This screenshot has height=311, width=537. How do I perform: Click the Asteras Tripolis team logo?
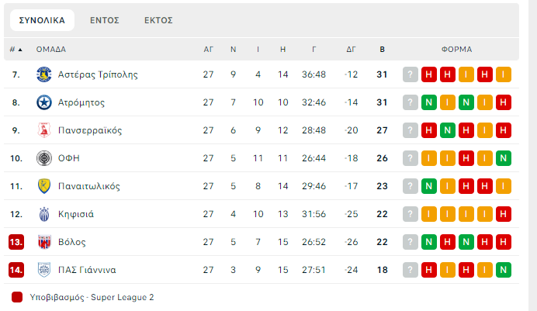click(x=43, y=74)
